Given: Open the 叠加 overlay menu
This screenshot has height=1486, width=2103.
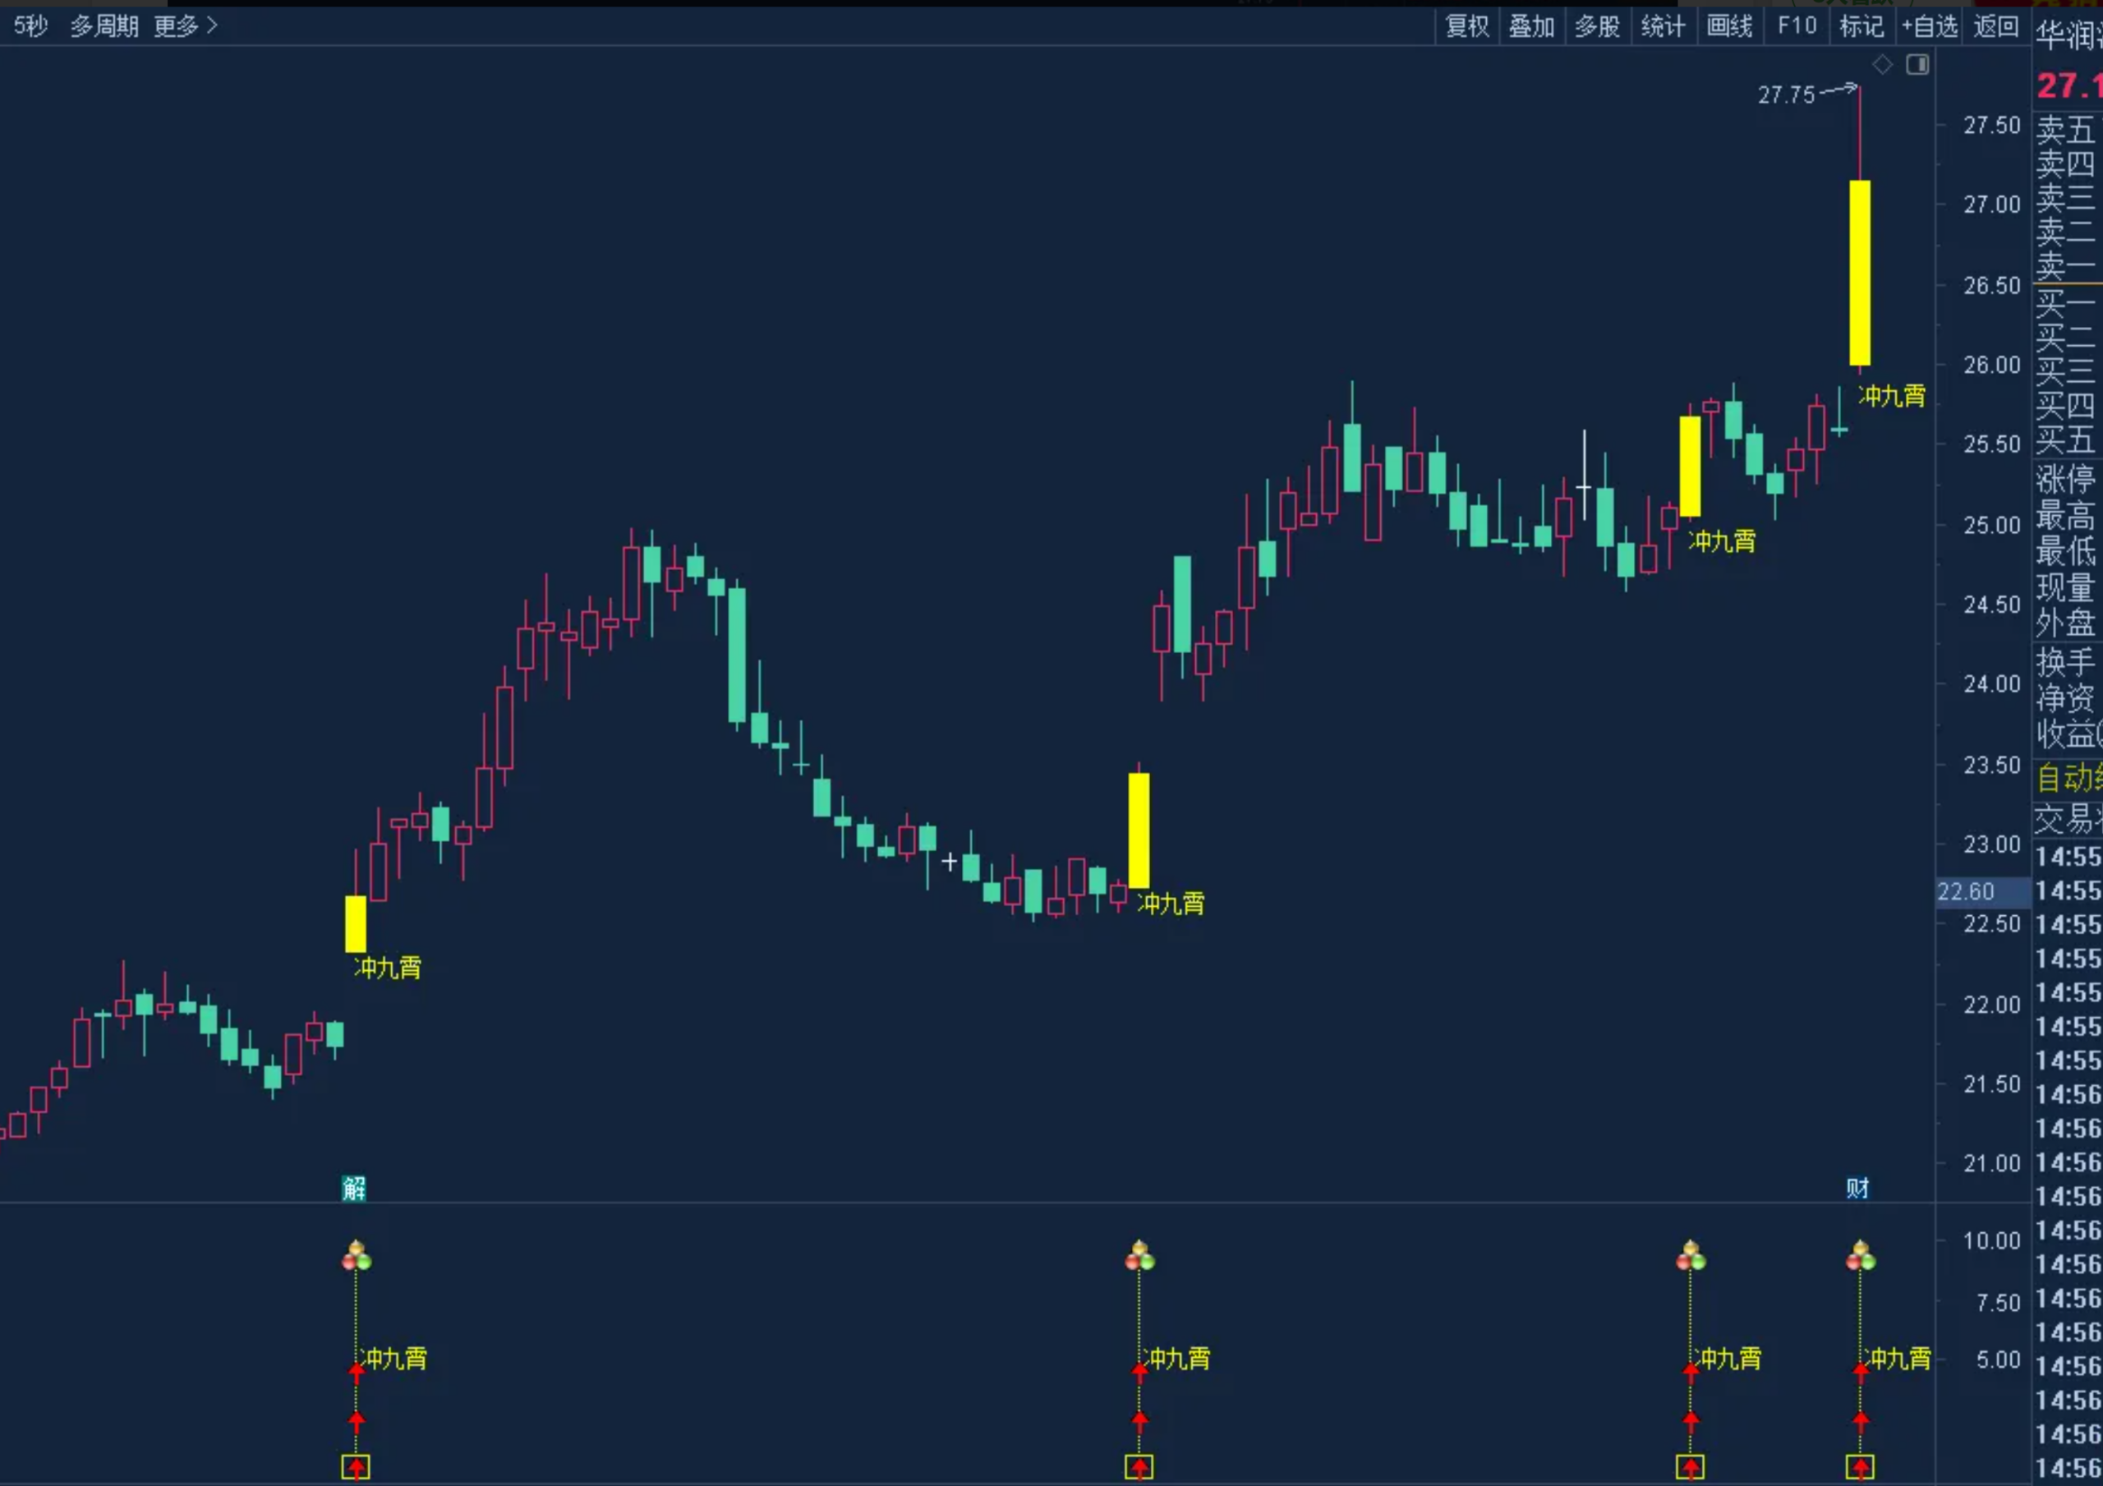Looking at the screenshot, I should (1531, 25).
